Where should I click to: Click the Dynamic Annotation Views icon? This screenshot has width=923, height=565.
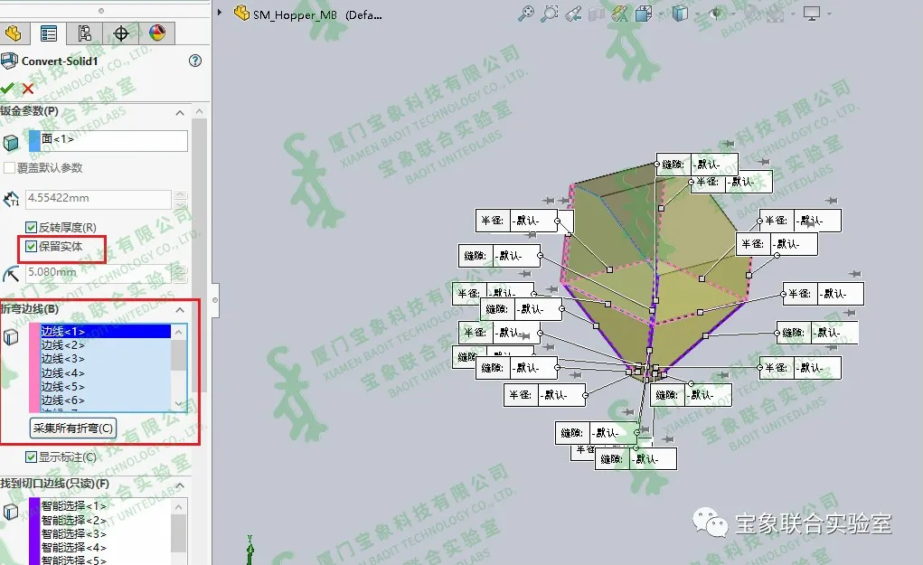tap(620, 14)
